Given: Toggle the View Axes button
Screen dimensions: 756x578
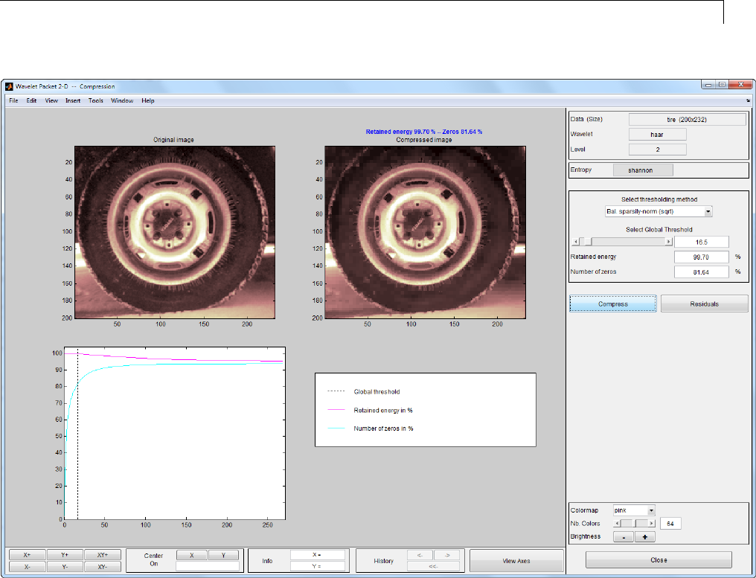Looking at the screenshot, I should (x=516, y=560).
